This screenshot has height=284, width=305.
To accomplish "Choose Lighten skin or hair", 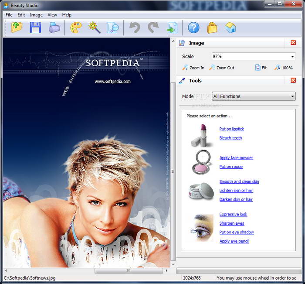I will point(236,191).
